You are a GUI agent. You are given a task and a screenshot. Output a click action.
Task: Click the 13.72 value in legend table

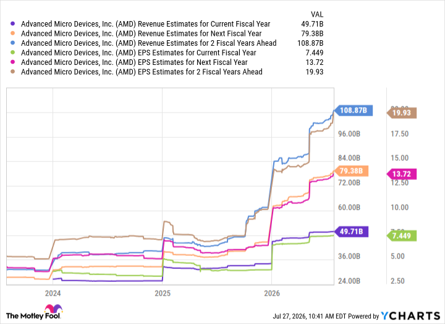click(x=315, y=62)
